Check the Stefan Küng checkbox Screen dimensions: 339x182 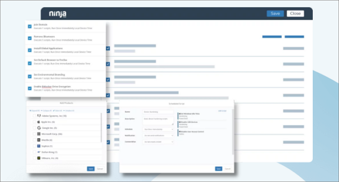click(x=34, y=152)
